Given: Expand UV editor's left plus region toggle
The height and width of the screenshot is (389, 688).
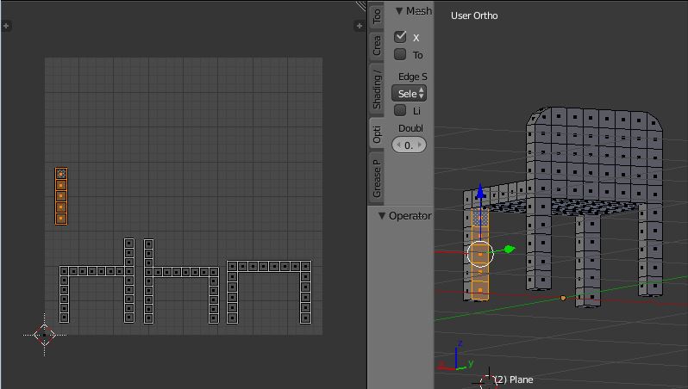Looking at the screenshot, I should [x=6, y=26].
